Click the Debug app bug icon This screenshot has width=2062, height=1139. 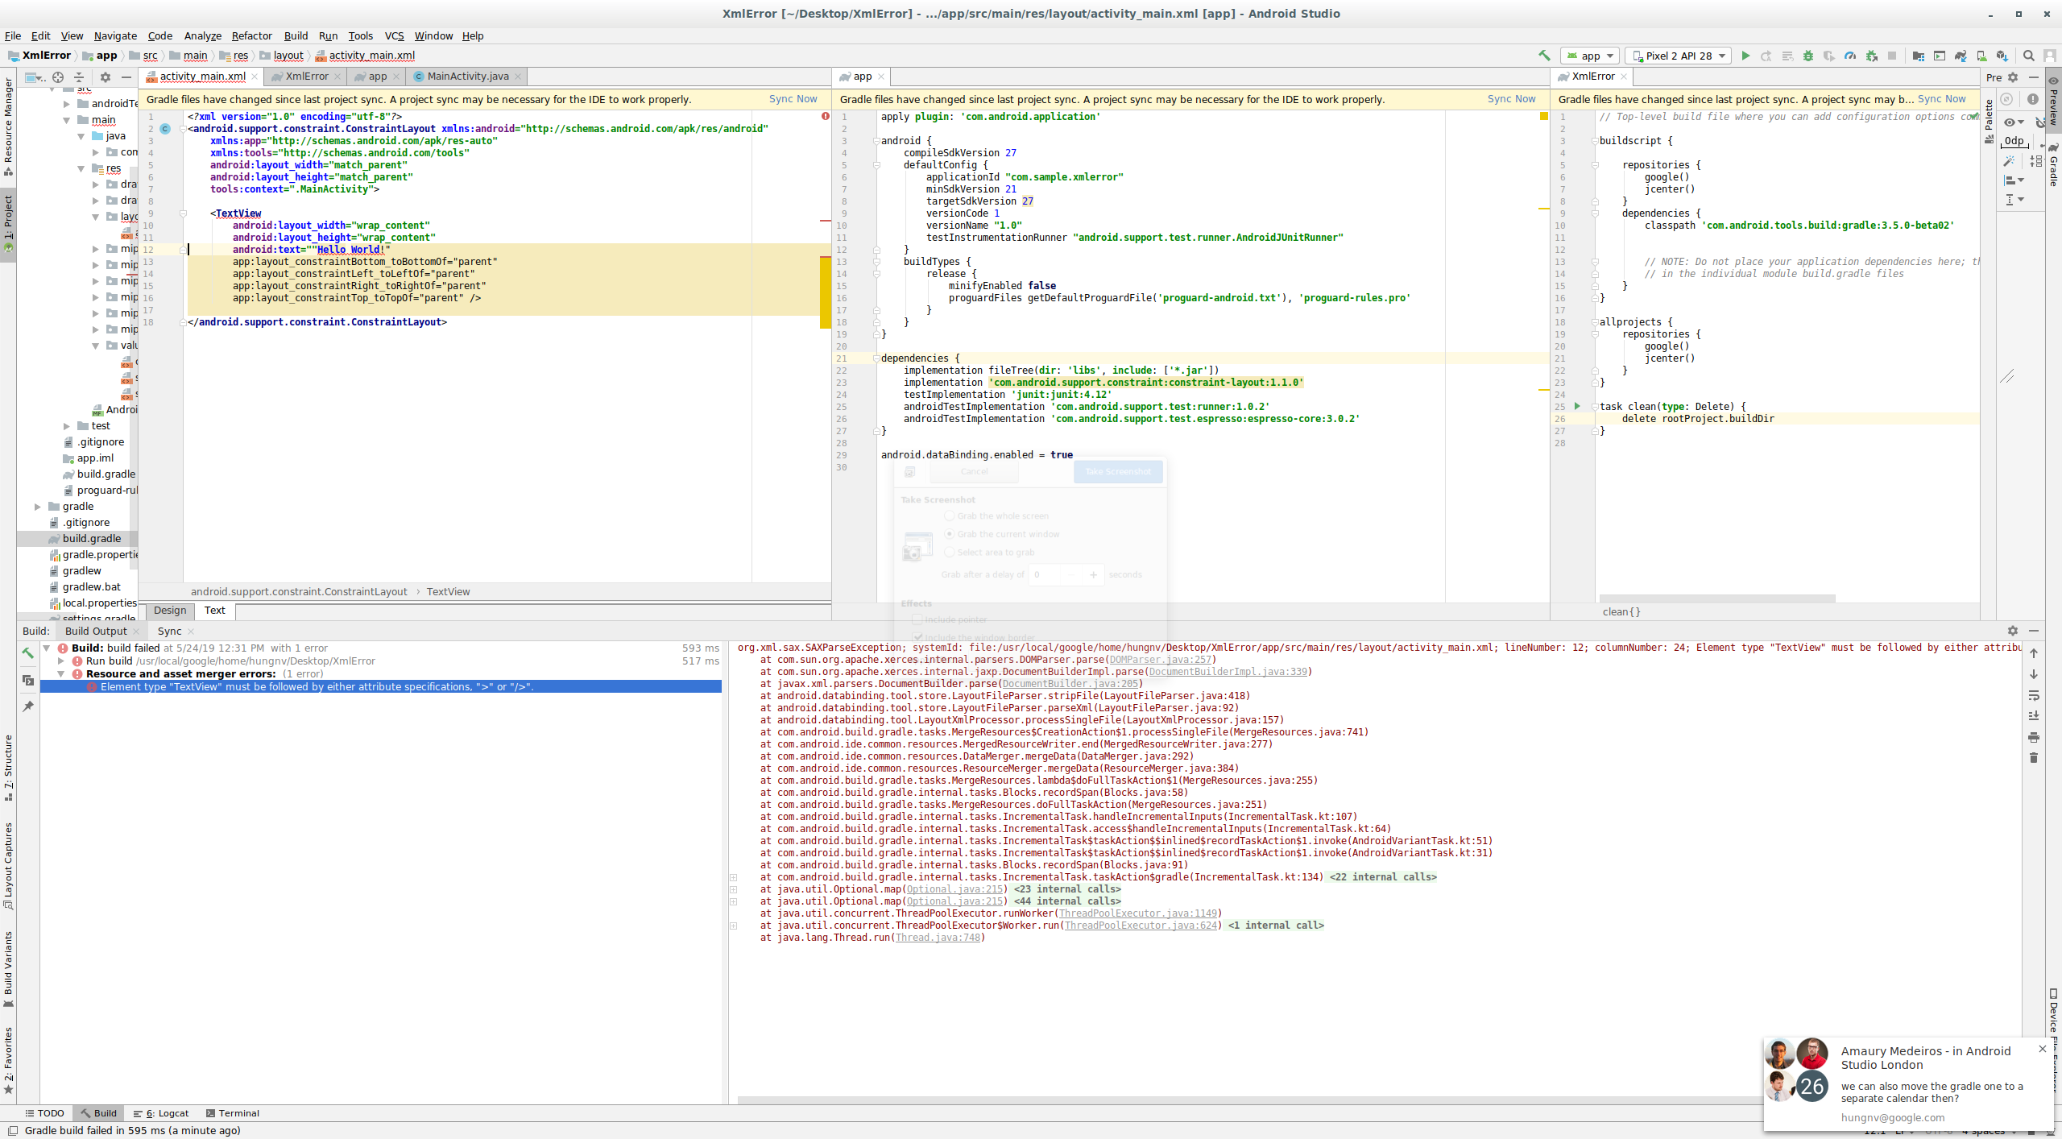(1808, 56)
